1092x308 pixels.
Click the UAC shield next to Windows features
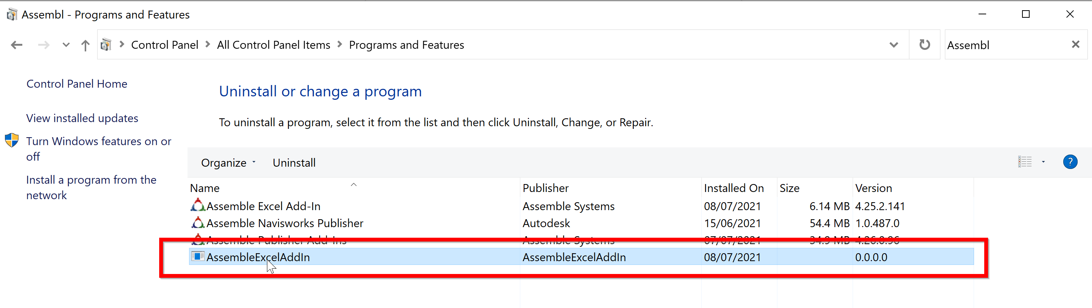11,140
